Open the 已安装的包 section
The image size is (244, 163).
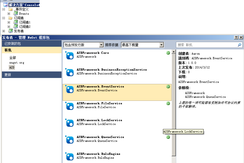[32, 43]
